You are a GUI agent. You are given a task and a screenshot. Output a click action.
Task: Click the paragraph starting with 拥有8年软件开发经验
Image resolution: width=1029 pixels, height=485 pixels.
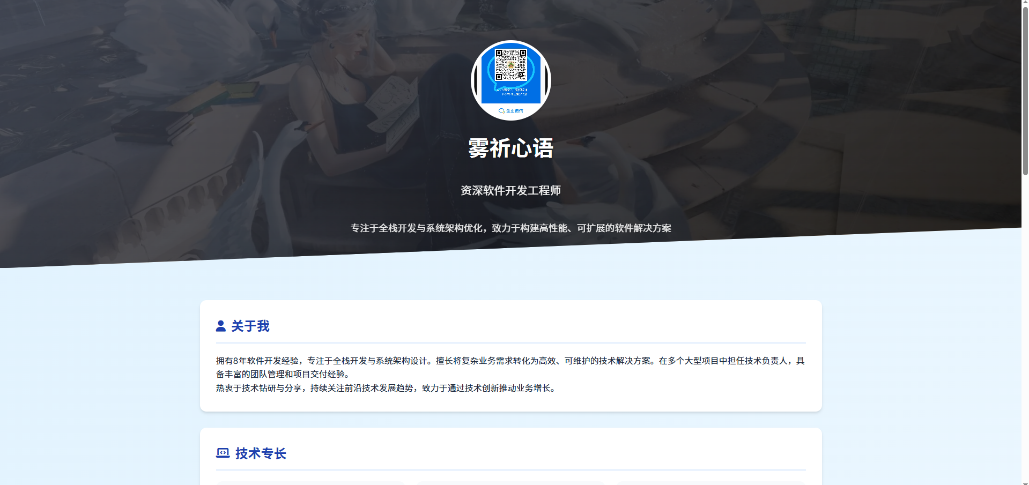click(510, 367)
